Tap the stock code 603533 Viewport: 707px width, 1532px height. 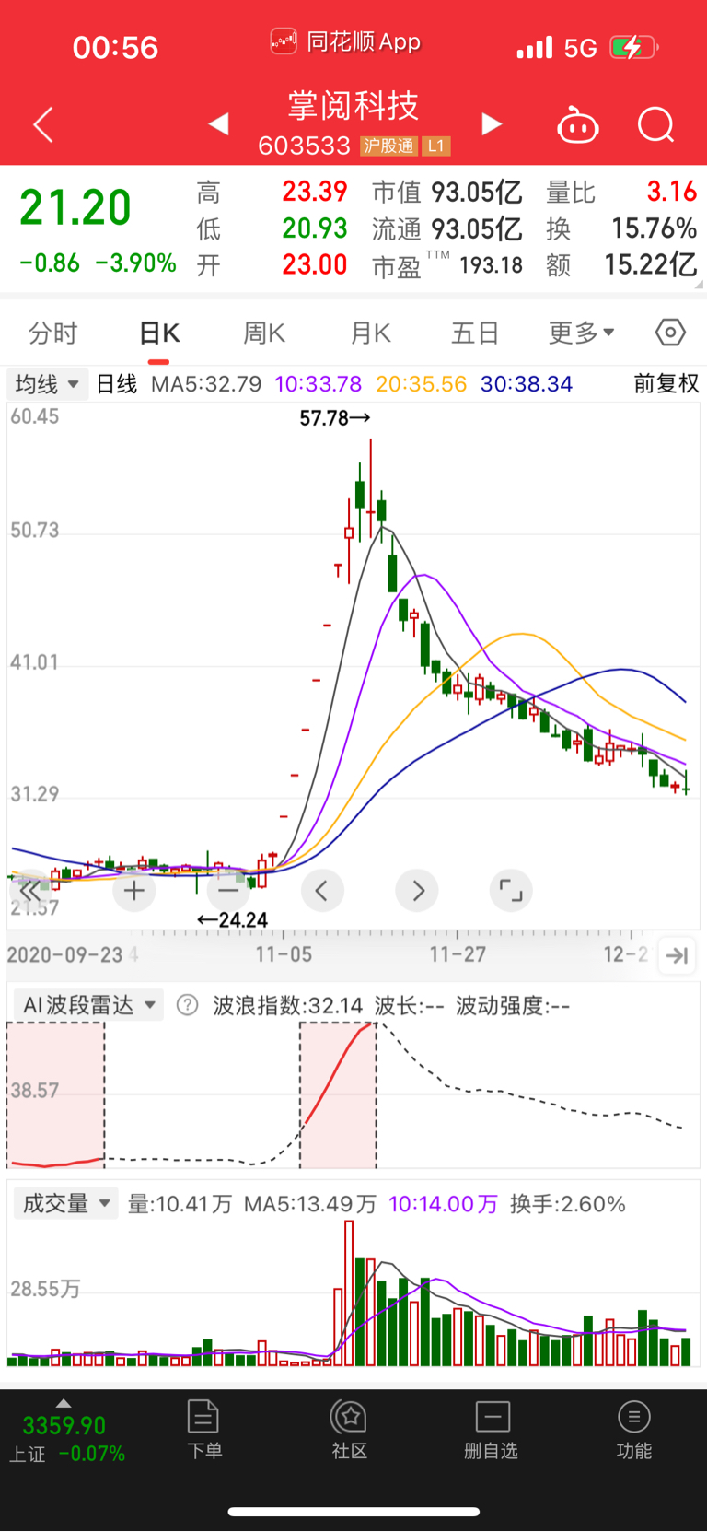(305, 146)
